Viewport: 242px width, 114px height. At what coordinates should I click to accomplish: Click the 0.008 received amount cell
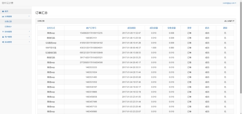[x=172, y=33]
